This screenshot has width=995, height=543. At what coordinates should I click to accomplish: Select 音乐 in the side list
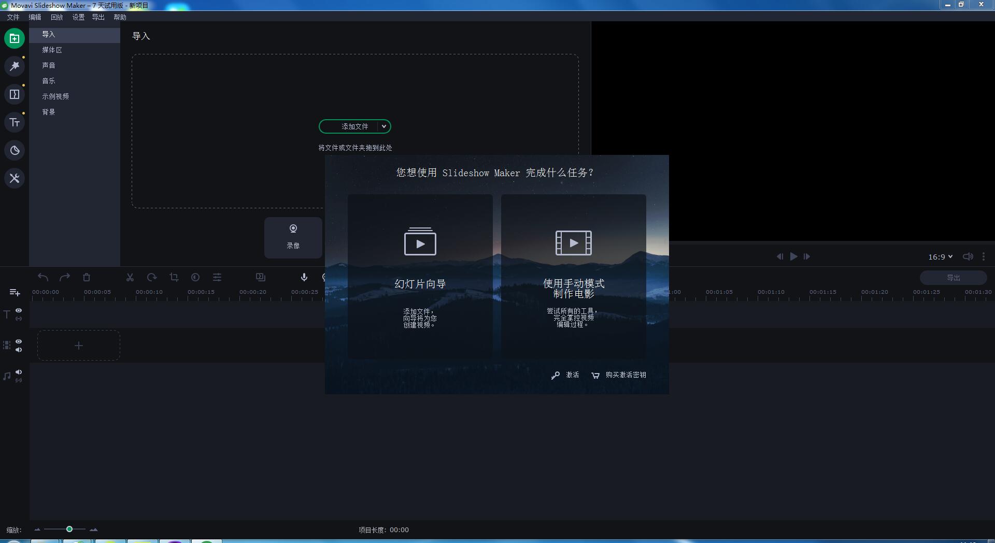(75, 81)
